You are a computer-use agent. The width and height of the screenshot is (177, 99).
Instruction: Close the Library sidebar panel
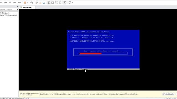(x=17, y=7)
